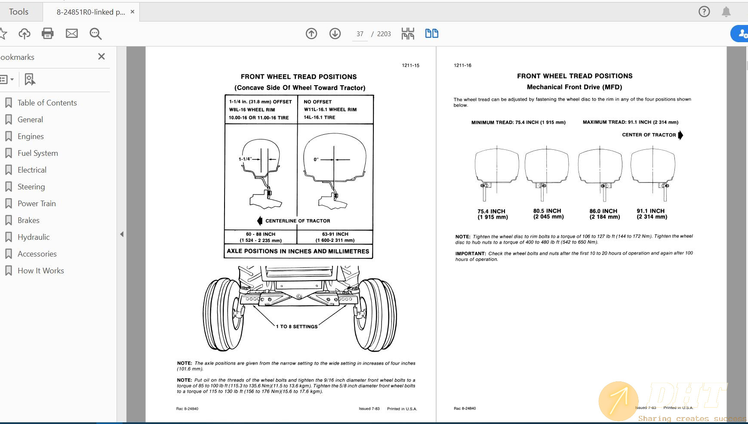Collapse the bookmarks side panel
Viewport: 748px width, 424px height.
122,234
